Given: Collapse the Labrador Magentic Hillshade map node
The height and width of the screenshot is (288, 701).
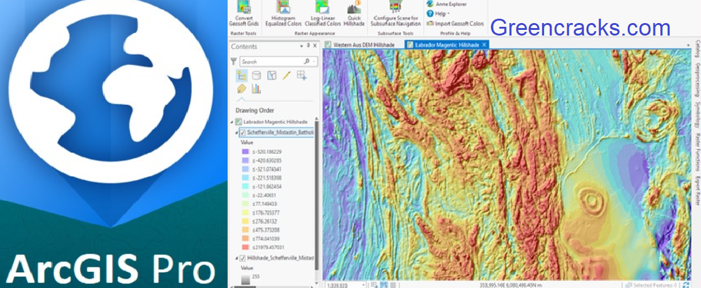Looking at the screenshot, I should tap(233, 122).
